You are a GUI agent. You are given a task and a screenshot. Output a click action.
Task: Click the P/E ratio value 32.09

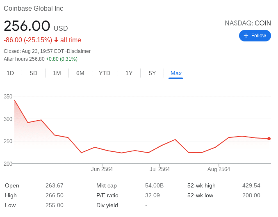(x=153, y=195)
